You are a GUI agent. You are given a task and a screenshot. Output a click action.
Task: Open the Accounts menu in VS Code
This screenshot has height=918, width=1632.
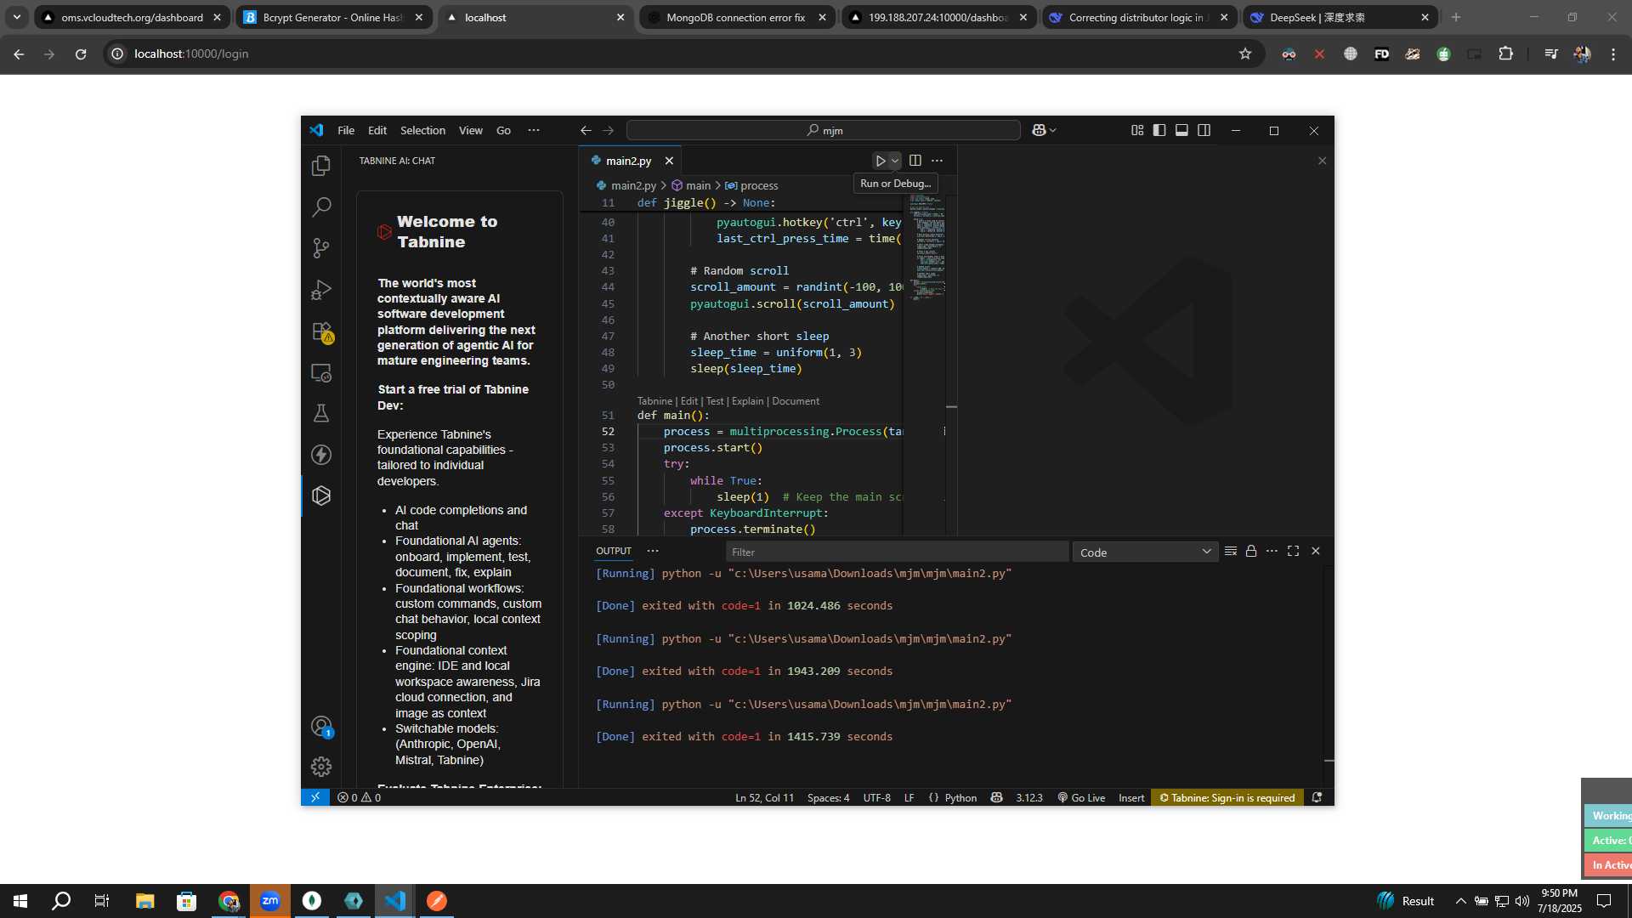(321, 726)
